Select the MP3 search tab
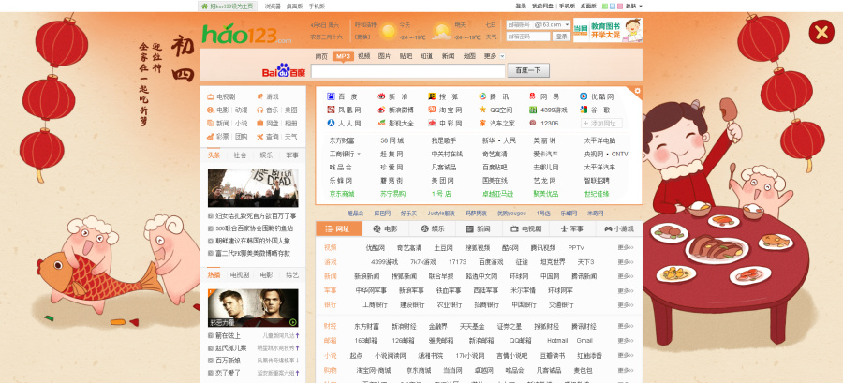Image resolution: width=843 pixels, height=383 pixels. coord(343,56)
